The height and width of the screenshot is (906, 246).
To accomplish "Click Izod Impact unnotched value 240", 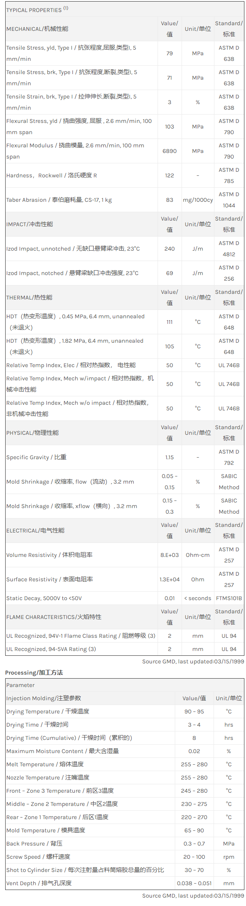I will (x=170, y=249).
